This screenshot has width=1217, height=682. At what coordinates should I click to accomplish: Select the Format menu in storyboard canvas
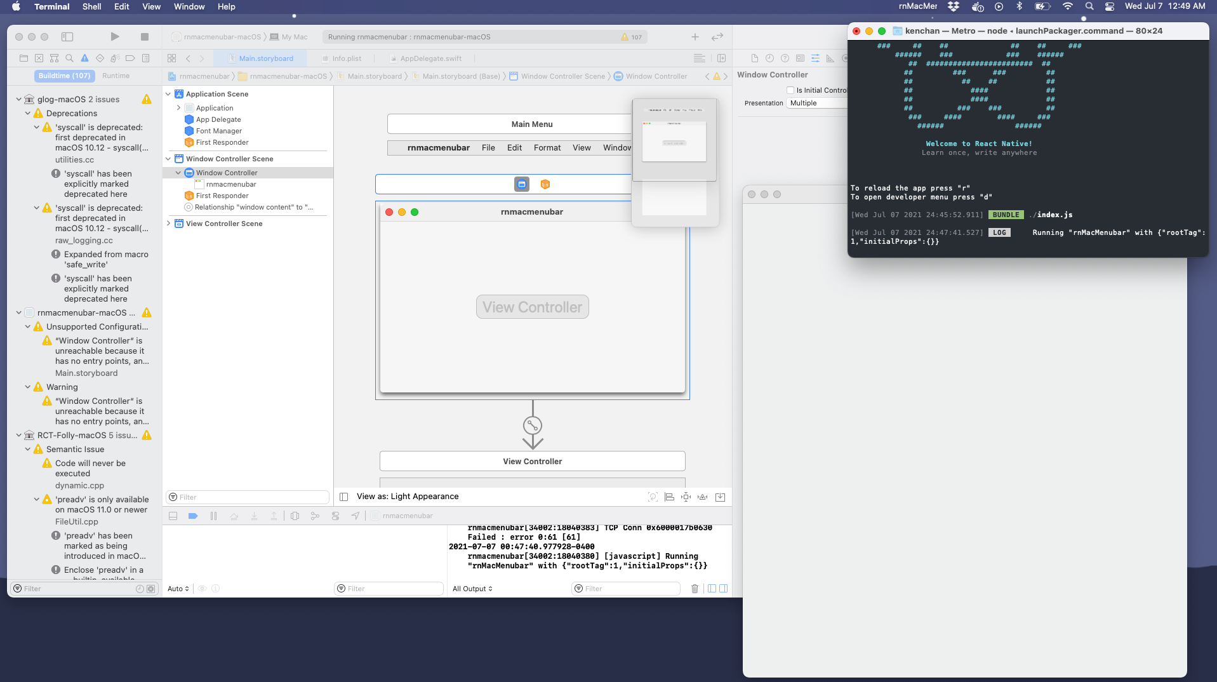click(x=547, y=148)
